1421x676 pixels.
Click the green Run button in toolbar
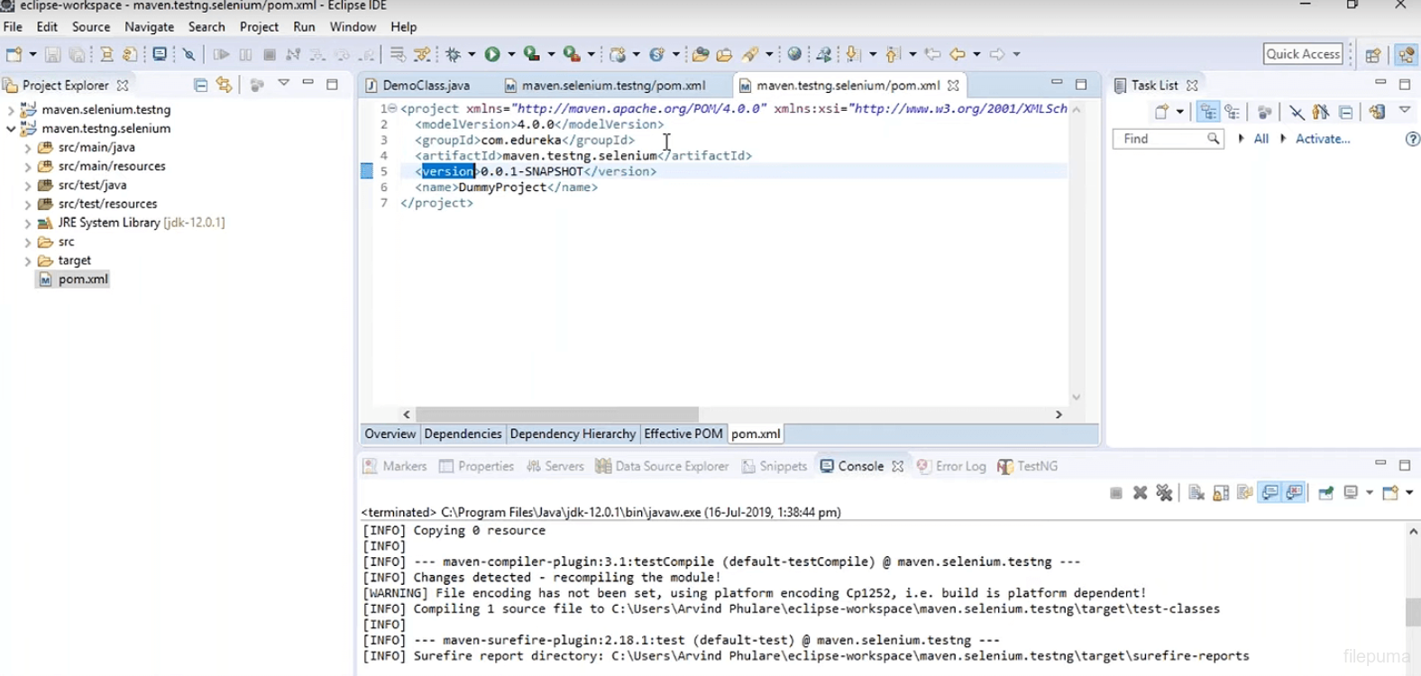click(x=492, y=54)
